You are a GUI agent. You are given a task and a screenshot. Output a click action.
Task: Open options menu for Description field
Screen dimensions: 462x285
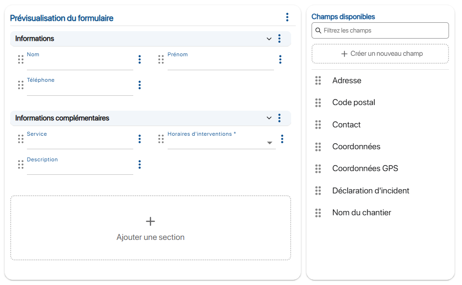140,164
